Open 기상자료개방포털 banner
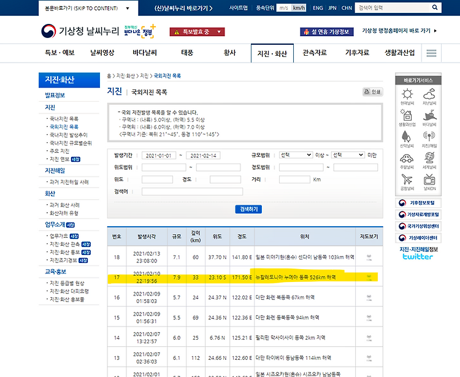This screenshot has height=377, width=460. coord(418,215)
